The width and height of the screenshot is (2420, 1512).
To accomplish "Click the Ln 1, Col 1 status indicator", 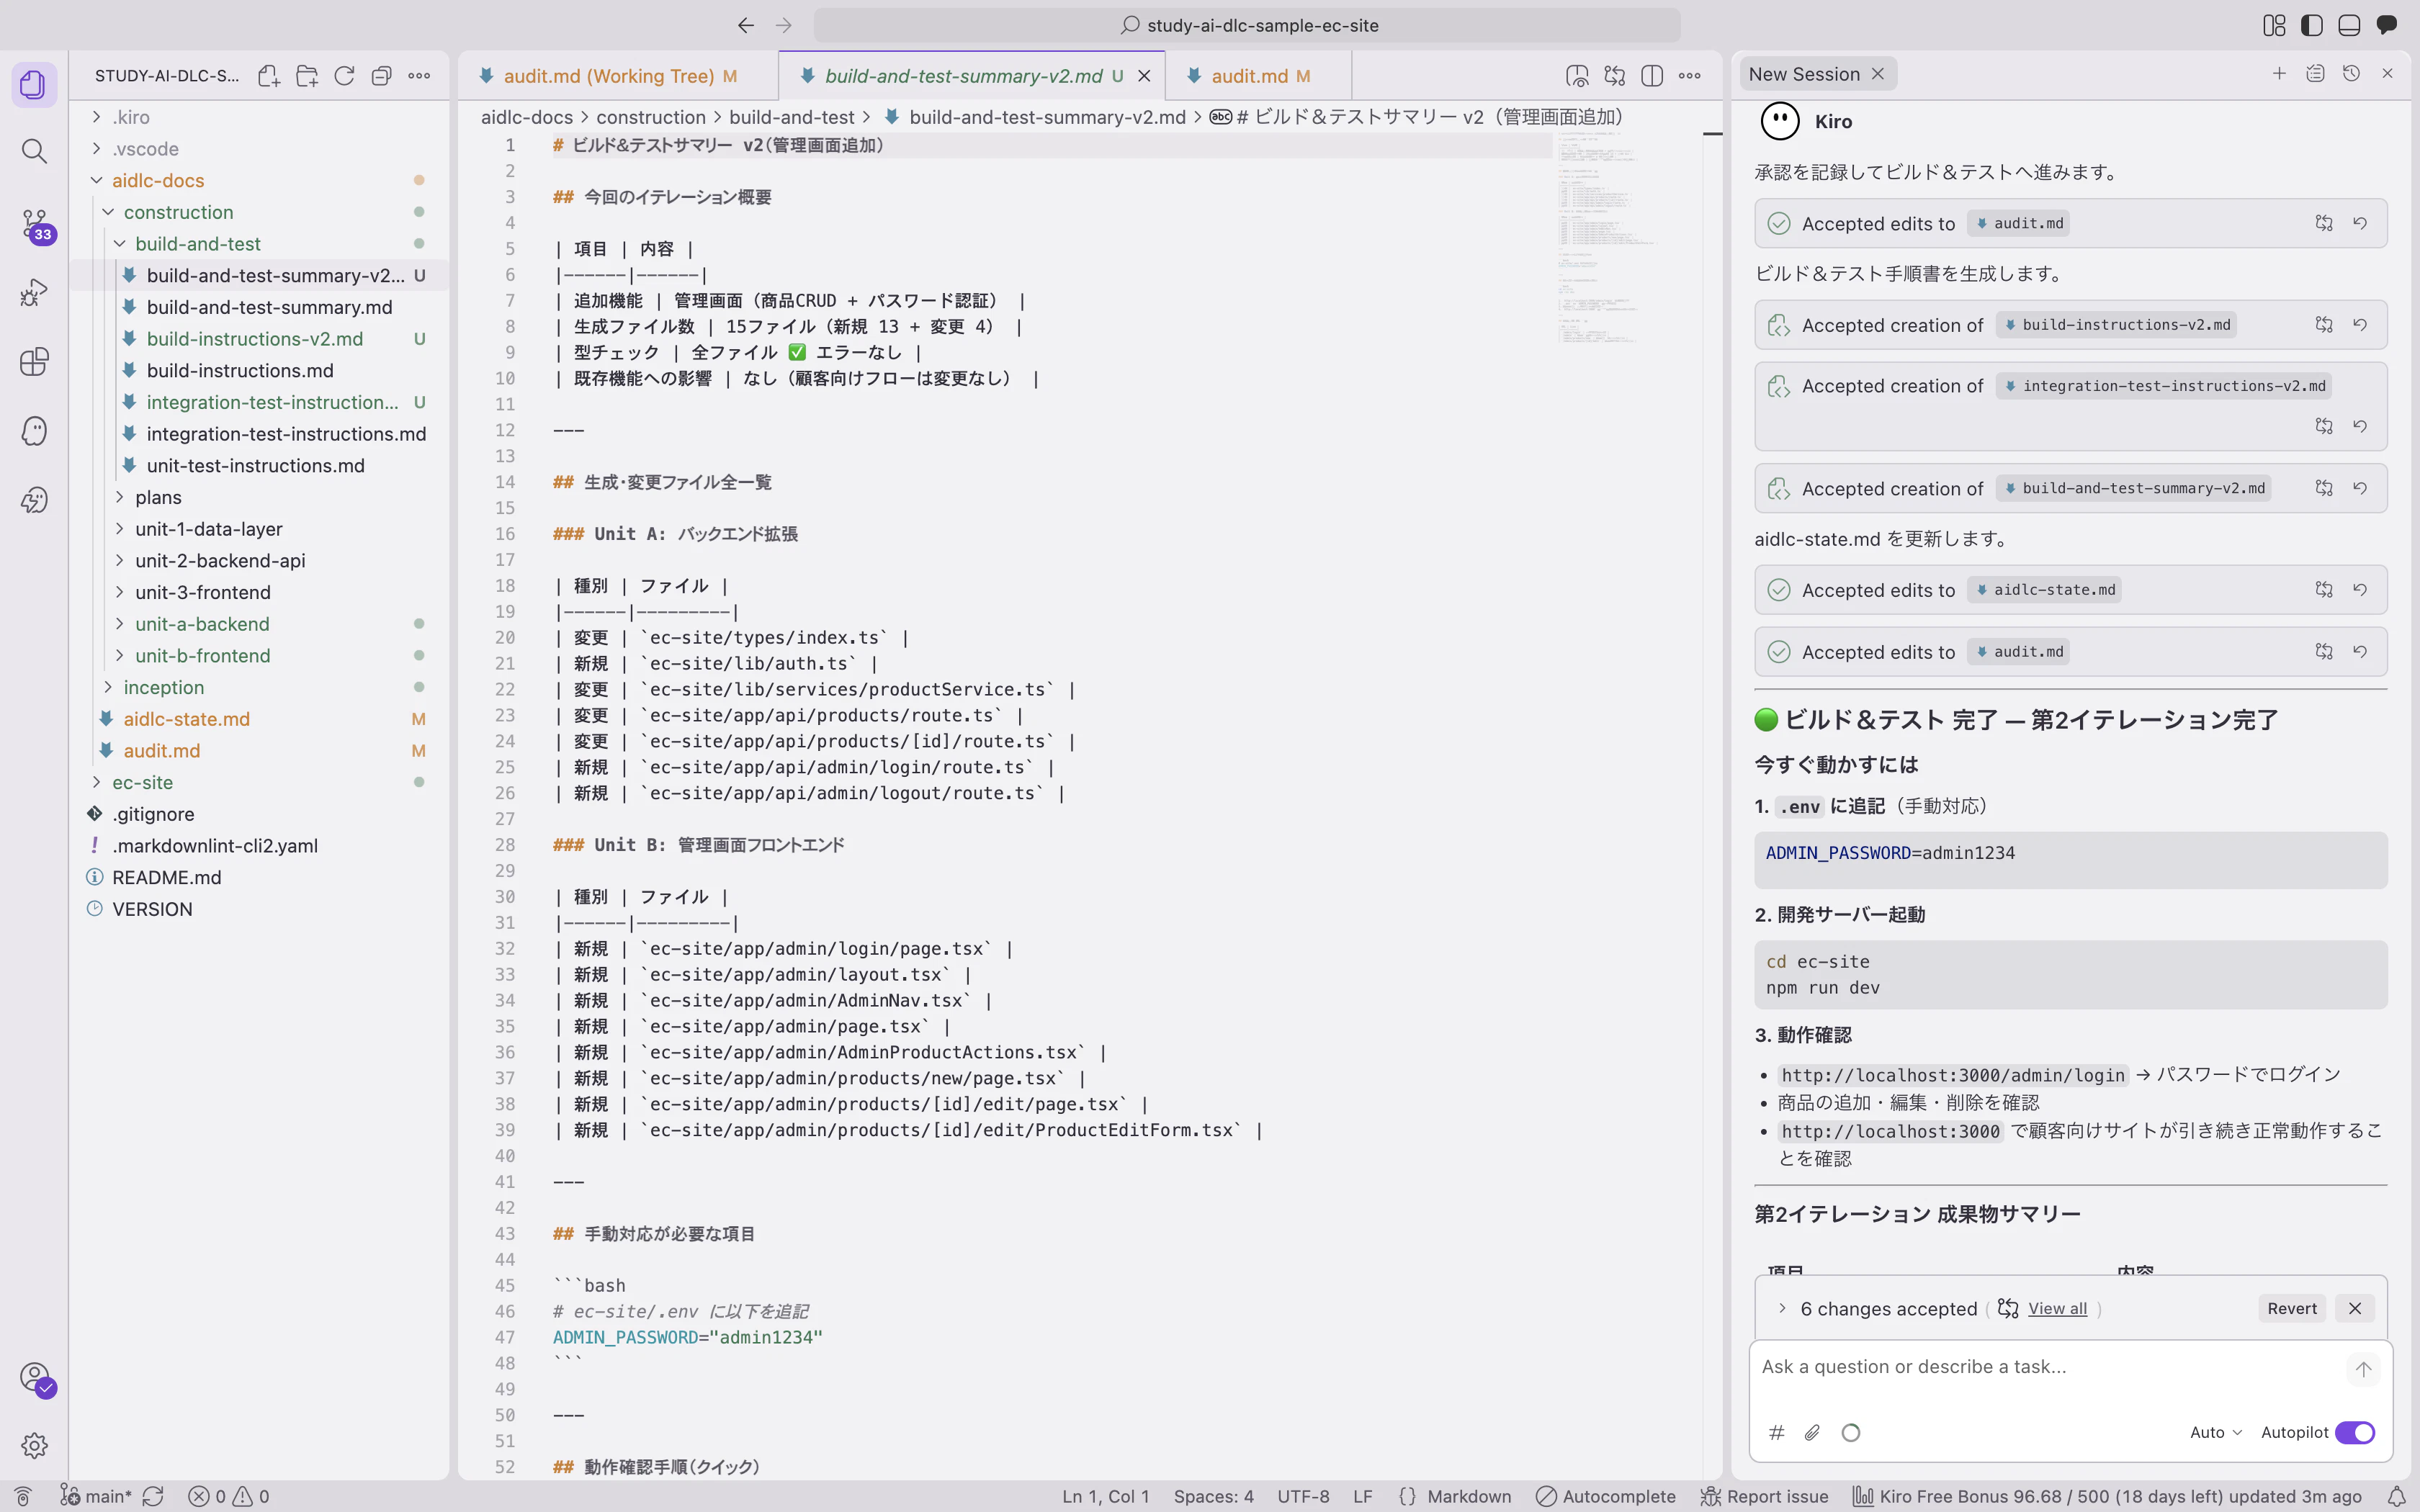I will pos(1105,1496).
